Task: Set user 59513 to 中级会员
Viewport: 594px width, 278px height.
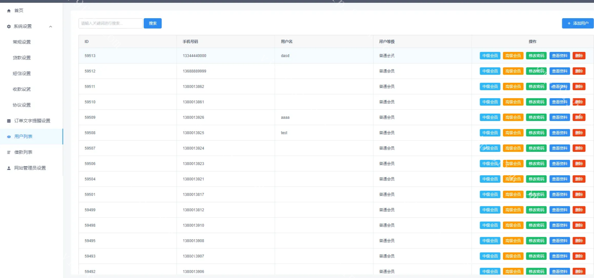Action: pos(490,56)
